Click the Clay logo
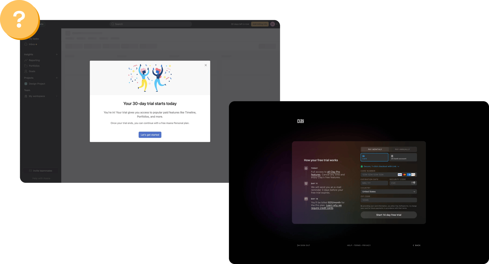Image resolution: width=489 pixels, height=264 pixels. (x=301, y=121)
